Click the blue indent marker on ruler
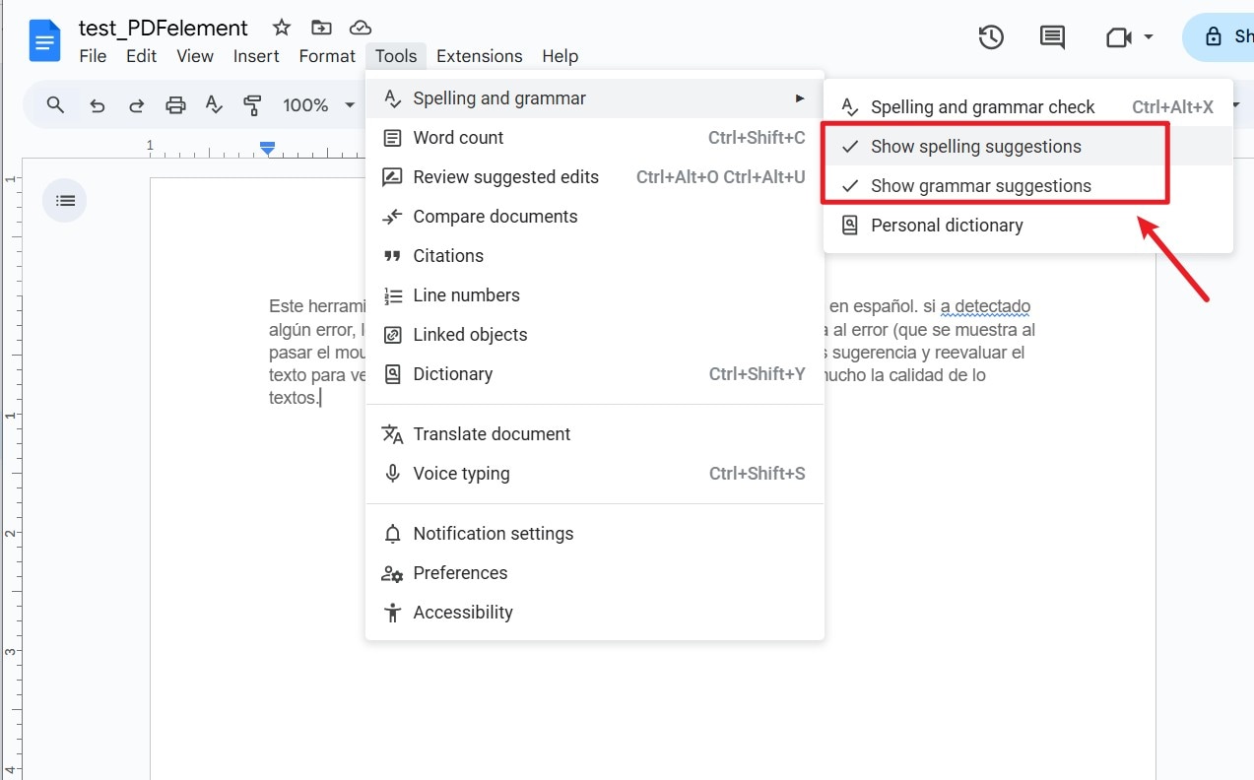Image resolution: width=1254 pixels, height=780 pixels. click(267, 148)
